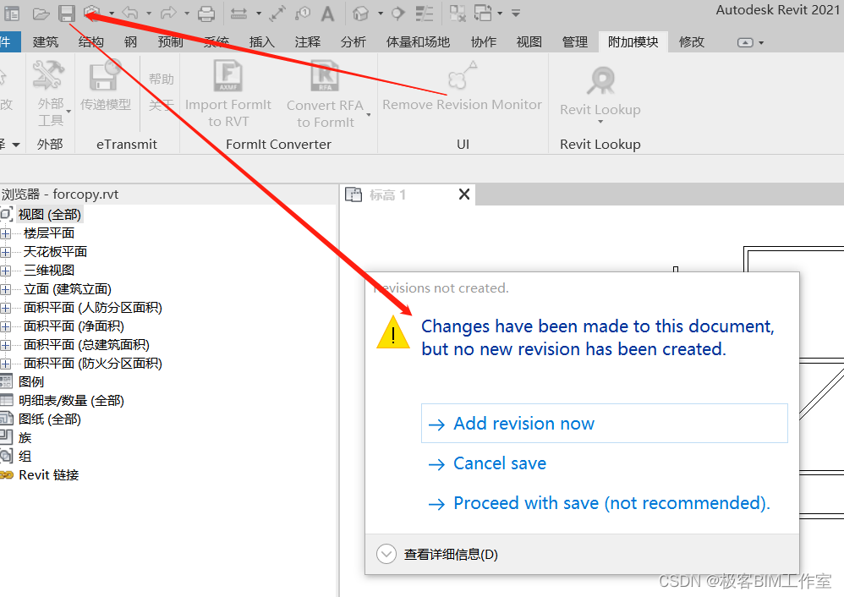
Task: Open Customize Quick Access Toolbar dropdown
Action: 516,13
